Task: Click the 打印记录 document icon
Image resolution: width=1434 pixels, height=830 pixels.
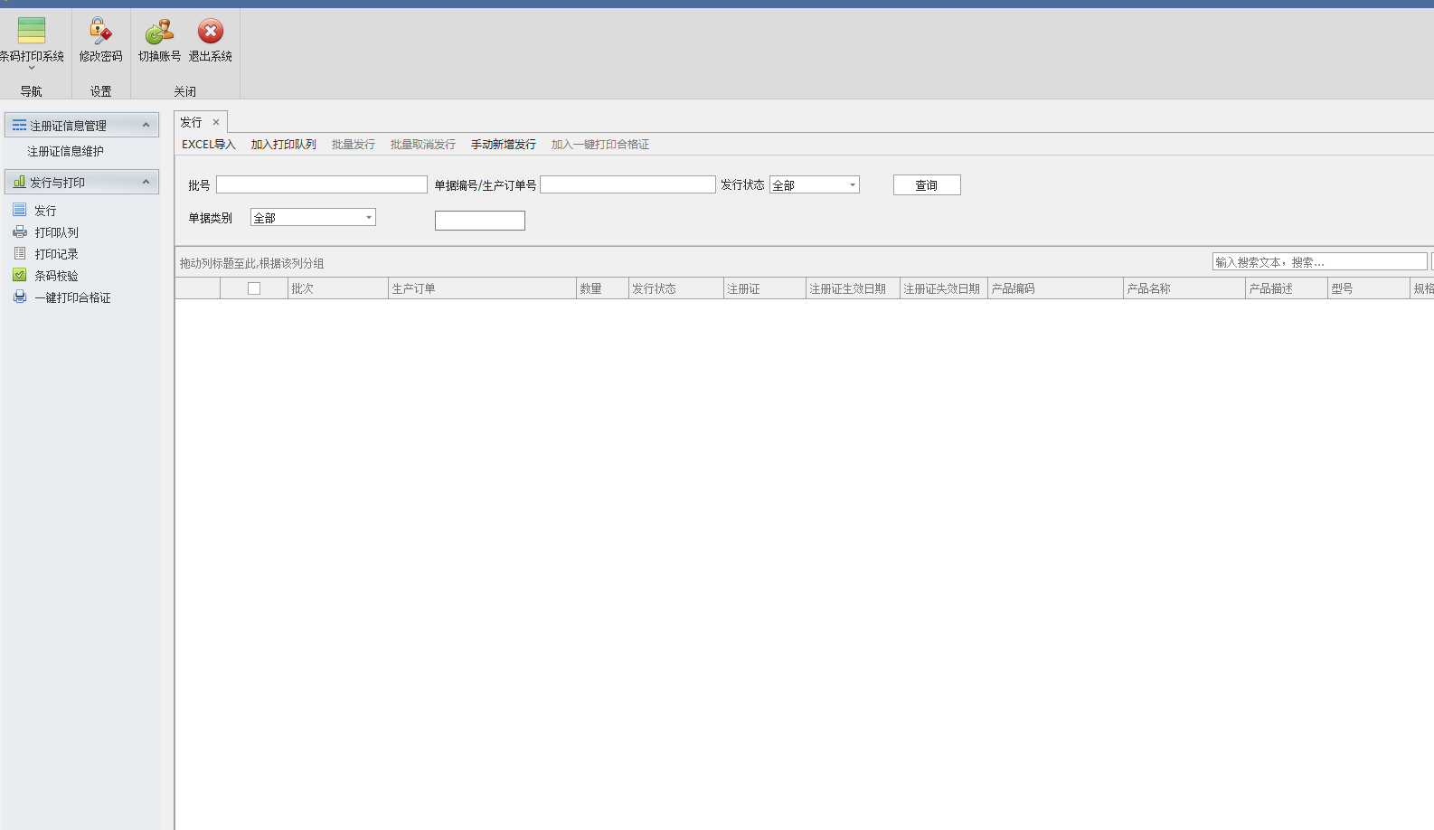Action: point(20,253)
